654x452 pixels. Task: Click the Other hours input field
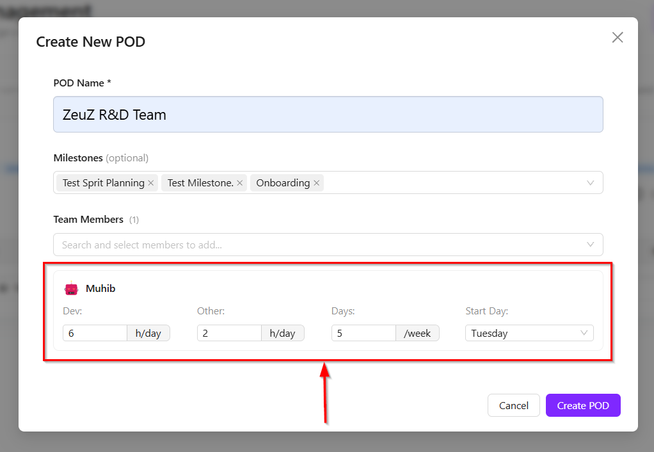(x=229, y=333)
